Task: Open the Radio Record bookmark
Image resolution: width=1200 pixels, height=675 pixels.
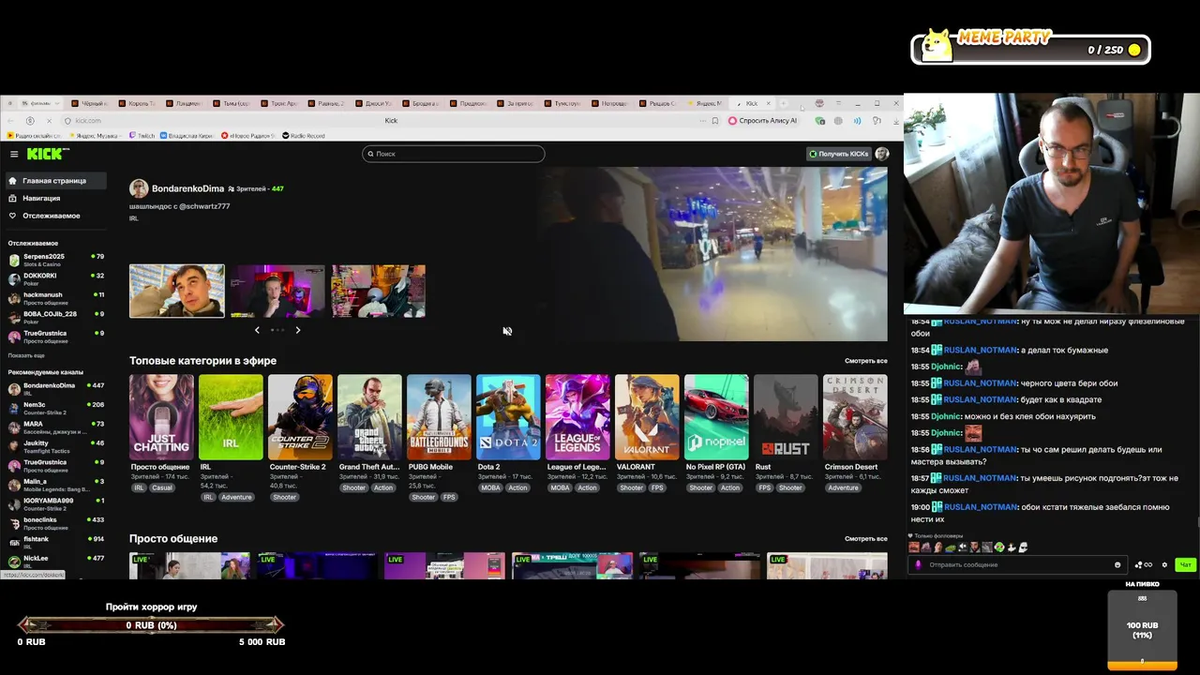Action: pyautogui.click(x=304, y=136)
